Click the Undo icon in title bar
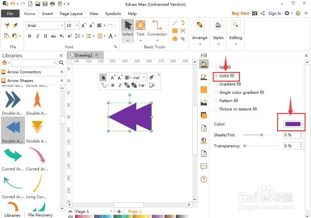This screenshot has width=311, height=218. [x=13, y=4]
